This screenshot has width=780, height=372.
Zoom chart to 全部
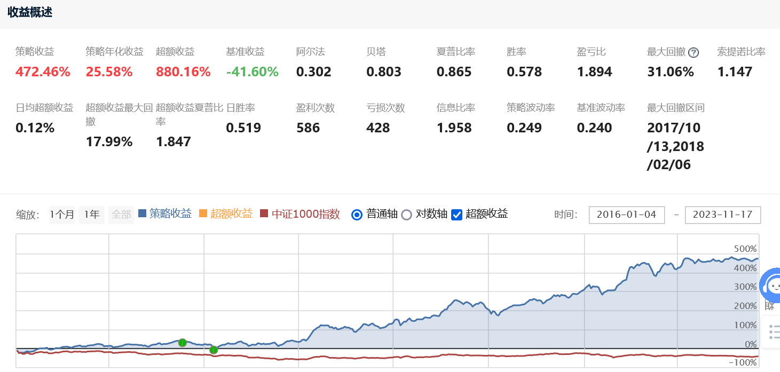click(x=121, y=215)
